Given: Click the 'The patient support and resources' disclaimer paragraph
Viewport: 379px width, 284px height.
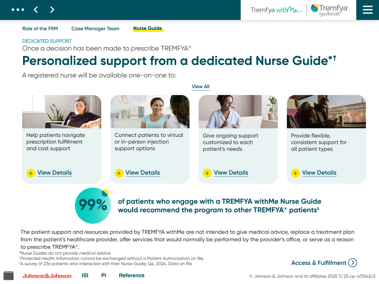Looking at the screenshot, I should pyautogui.click(x=188, y=239).
